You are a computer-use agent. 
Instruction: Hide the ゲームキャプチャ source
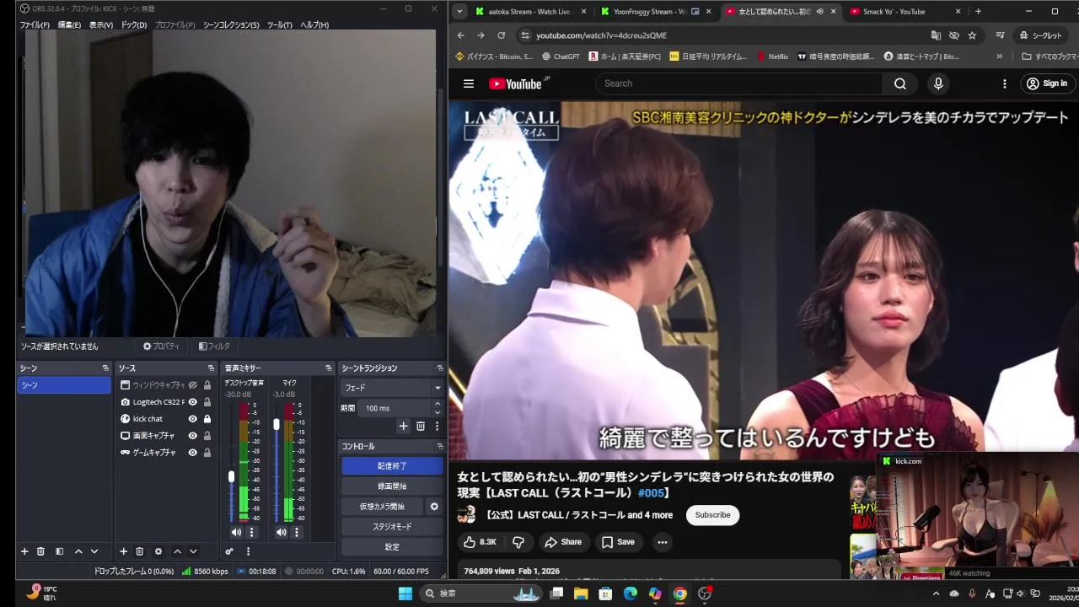click(193, 453)
